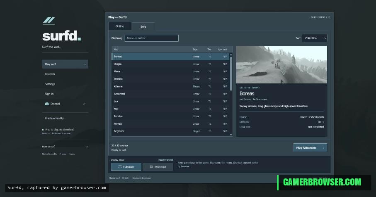Open the Terms link
376x197 pixels.
(x=72, y=154)
